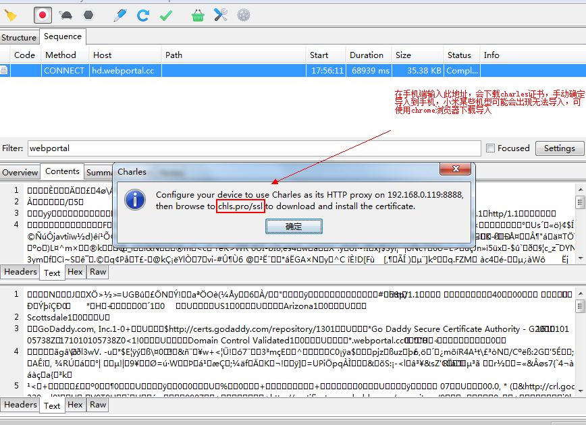Click the Filter text field containing webportal
Viewport: 586px width, 425px height.
point(254,148)
